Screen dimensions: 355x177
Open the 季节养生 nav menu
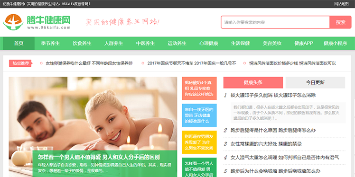[50, 44]
